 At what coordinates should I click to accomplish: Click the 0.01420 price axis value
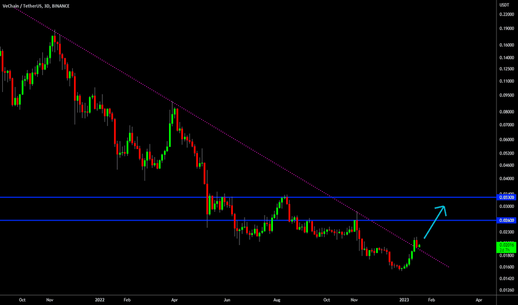point(507,278)
